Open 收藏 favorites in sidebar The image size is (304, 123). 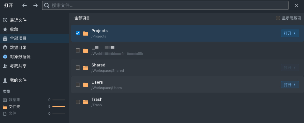35,29
